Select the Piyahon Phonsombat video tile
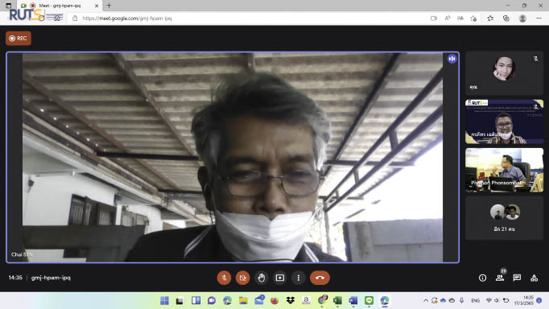549x309 pixels. coord(504,170)
